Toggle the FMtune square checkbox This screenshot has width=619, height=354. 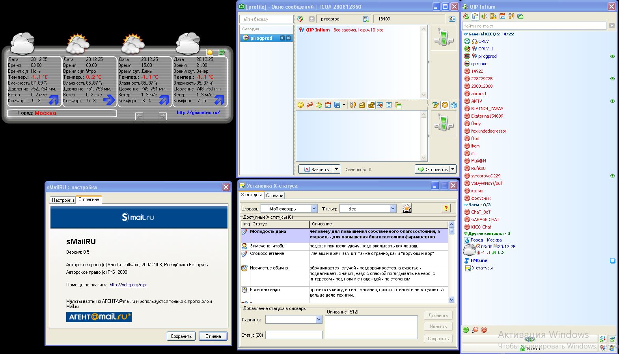click(613, 261)
